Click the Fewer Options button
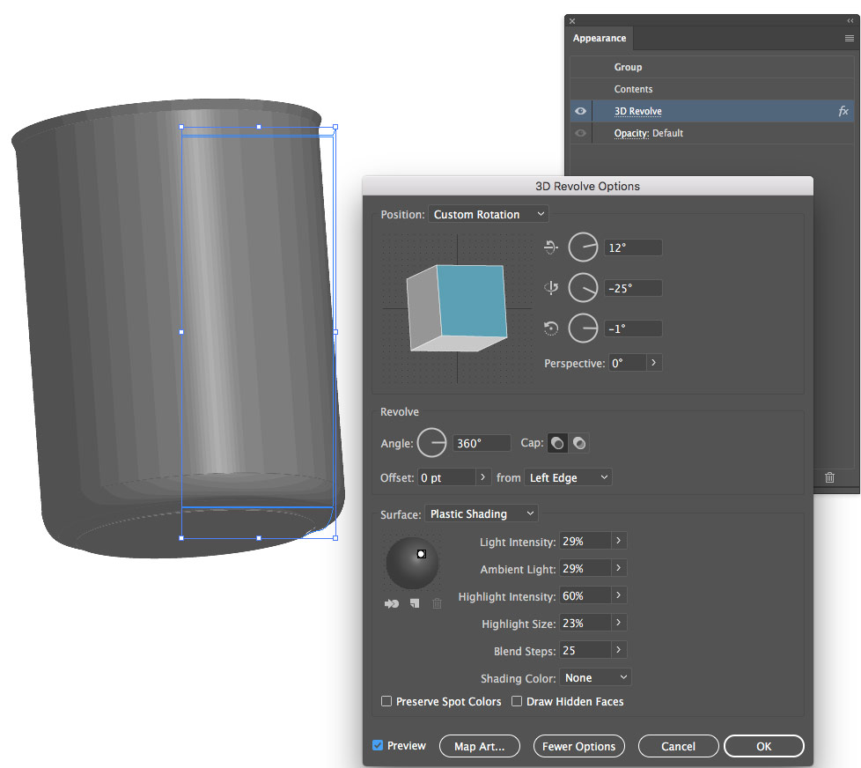Viewport: 861px width, 768px height. pos(578,746)
